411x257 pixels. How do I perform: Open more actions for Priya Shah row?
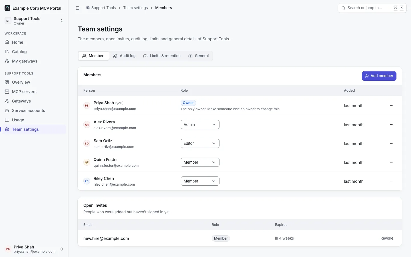click(x=392, y=105)
